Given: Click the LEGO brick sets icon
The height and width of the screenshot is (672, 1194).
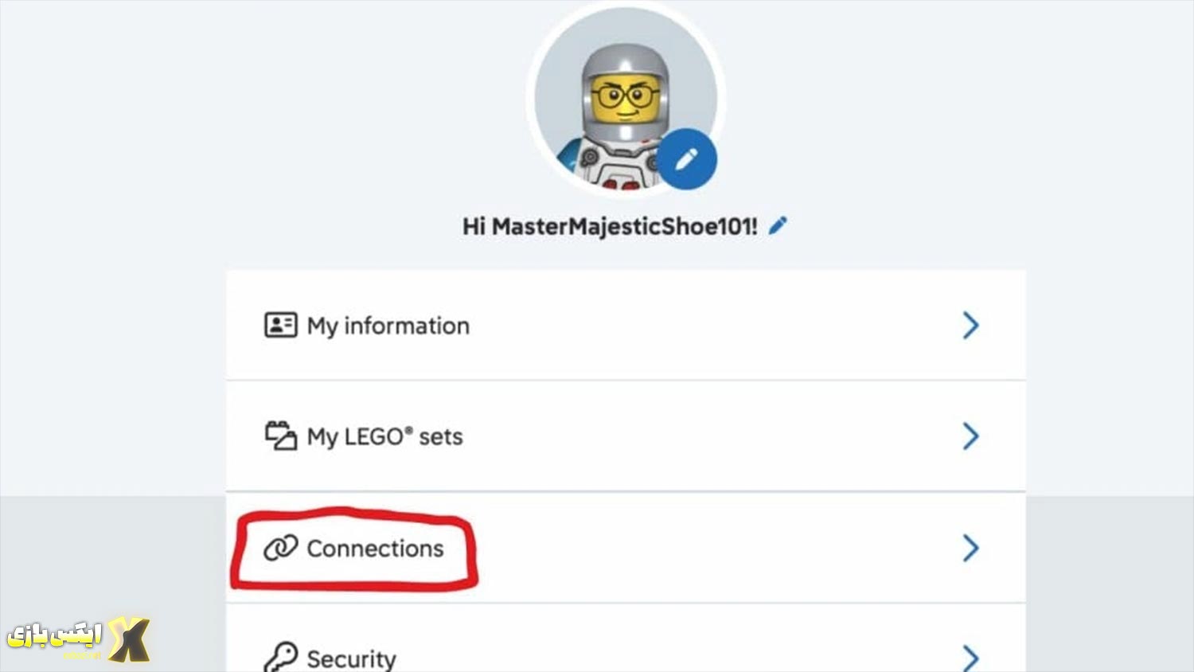Looking at the screenshot, I should pos(280,436).
